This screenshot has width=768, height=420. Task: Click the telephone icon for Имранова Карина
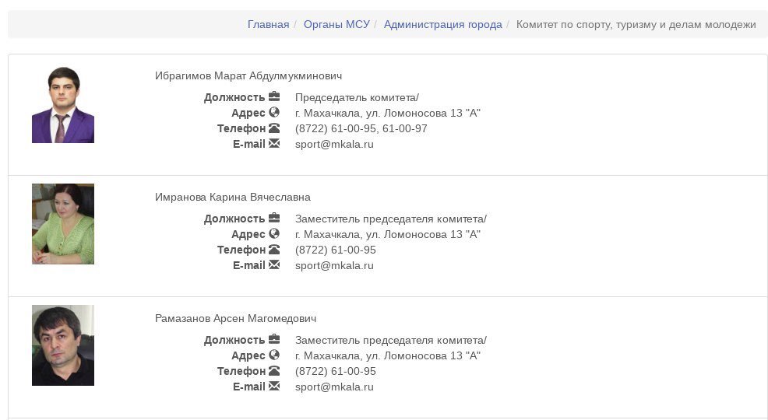pos(274,250)
